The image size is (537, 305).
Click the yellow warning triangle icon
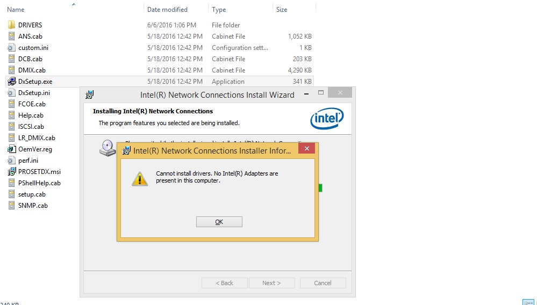pos(140,179)
